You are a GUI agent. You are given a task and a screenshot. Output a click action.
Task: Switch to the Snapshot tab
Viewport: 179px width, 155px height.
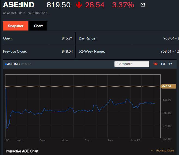point(16,26)
